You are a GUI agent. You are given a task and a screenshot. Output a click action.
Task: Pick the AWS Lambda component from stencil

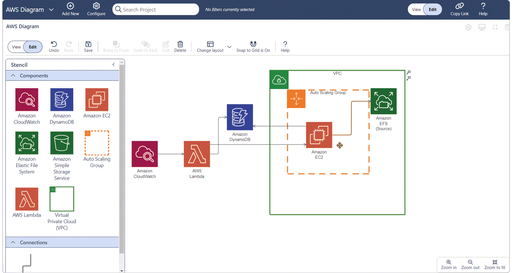point(27,199)
